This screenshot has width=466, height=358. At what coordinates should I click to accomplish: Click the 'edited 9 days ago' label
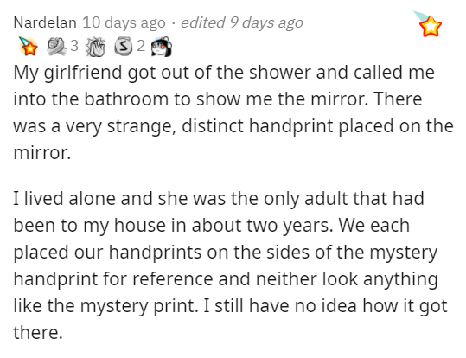242,22
